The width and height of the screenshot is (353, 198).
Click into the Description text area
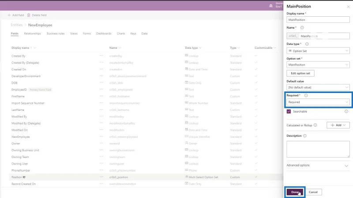(318, 149)
